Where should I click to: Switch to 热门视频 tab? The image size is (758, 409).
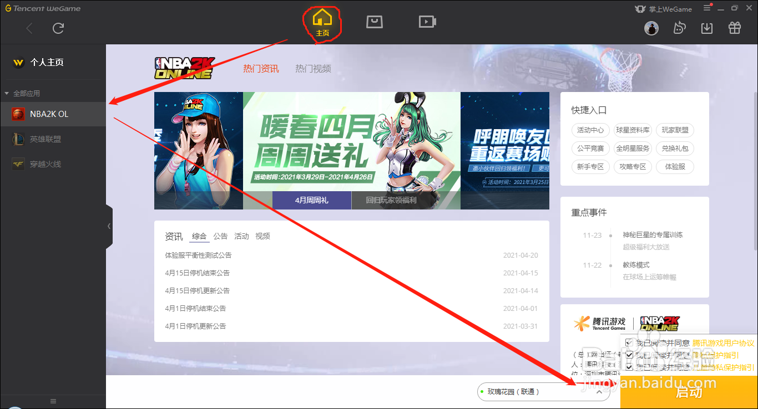[x=313, y=69]
